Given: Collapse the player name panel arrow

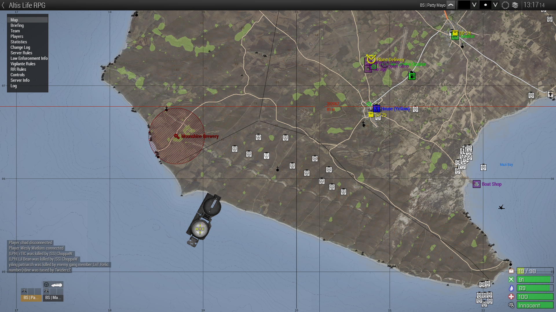Looking at the screenshot, I should (x=451, y=5).
